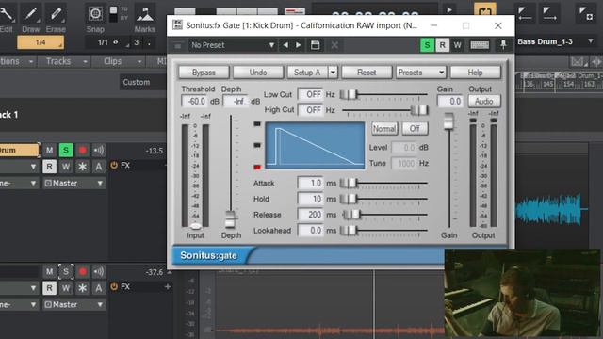The width and height of the screenshot is (603, 339).
Task: Click the Low Cut slider handle
Action: tap(350, 94)
